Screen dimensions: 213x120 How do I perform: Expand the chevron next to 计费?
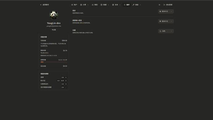[x=88, y=5]
